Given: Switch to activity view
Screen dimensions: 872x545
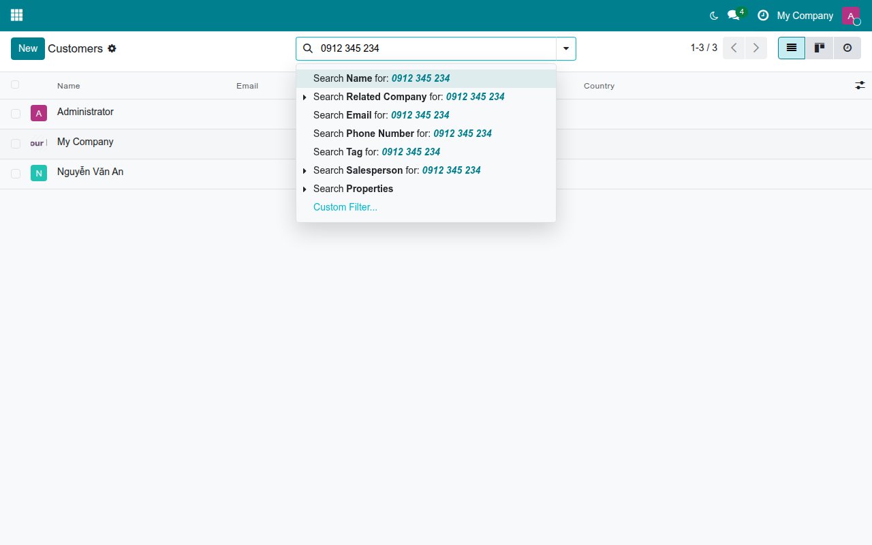Looking at the screenshot, I should click(x=847, y=48).
